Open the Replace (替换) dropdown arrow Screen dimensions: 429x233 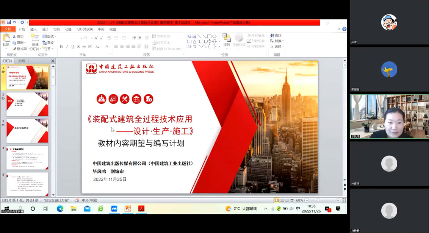pyautogui.click(x=283, y=41)
